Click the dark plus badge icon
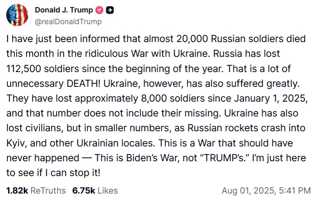315x199 pixels. 110,11
